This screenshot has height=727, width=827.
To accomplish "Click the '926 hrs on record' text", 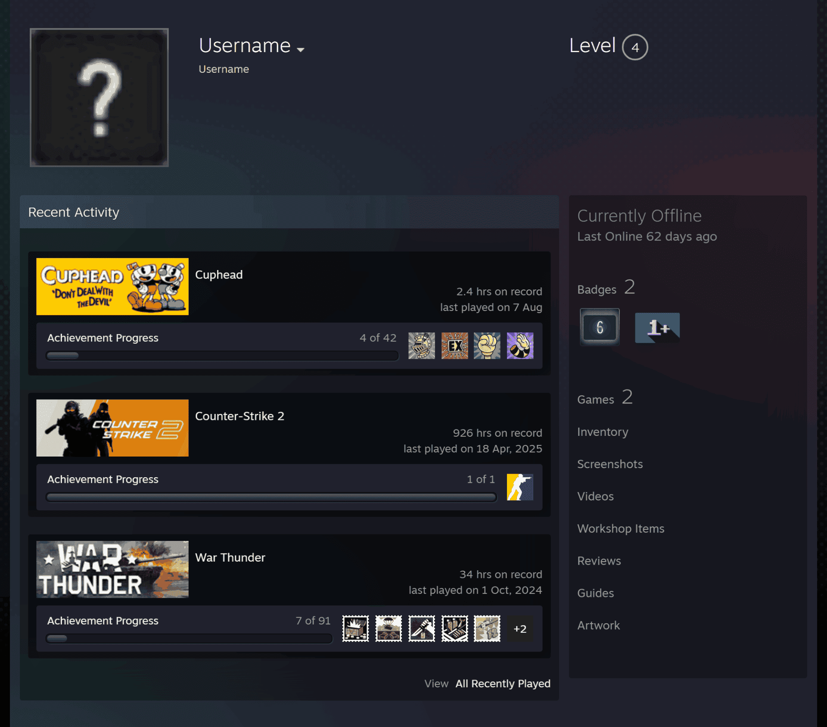I will [x=497, y=433].
